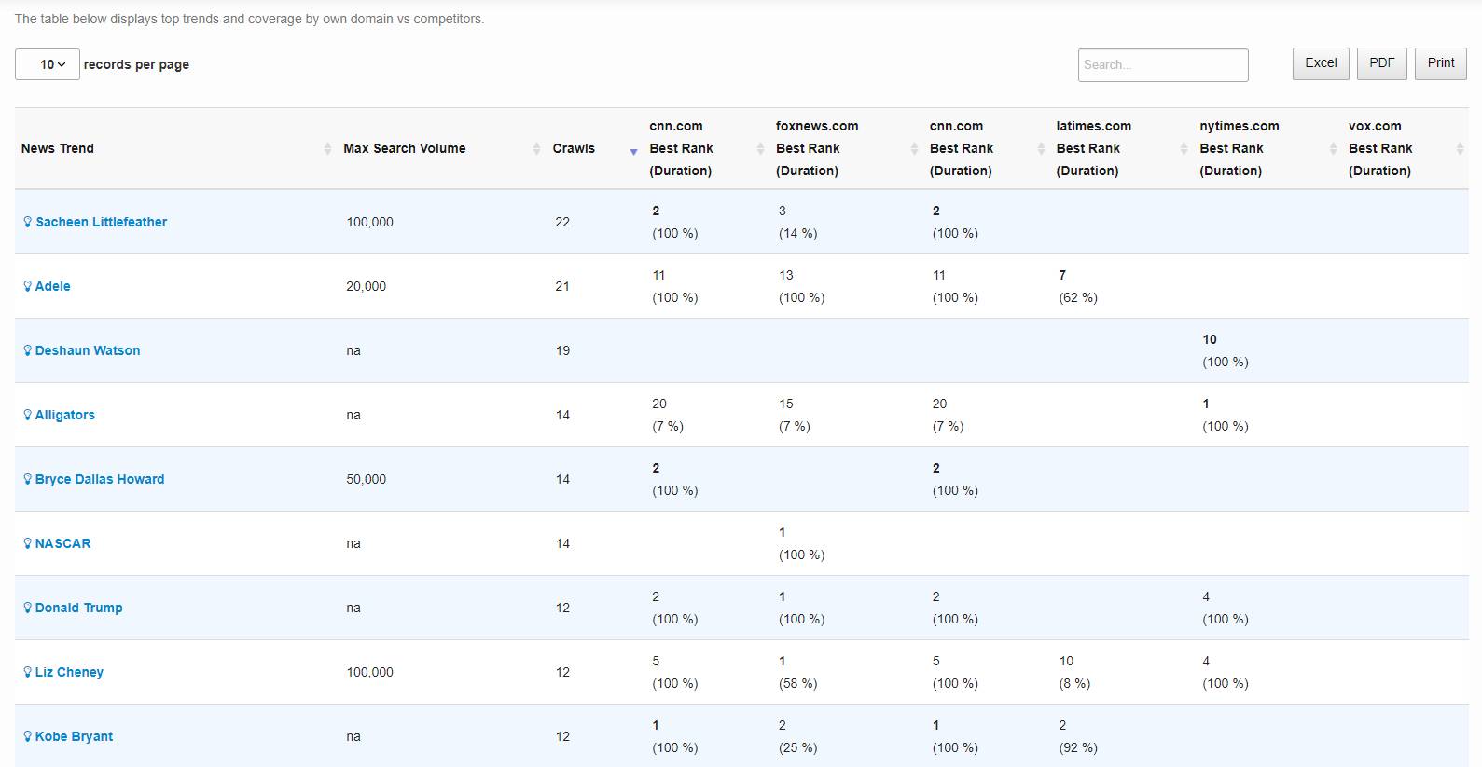Click the Print button
This screenshot has width=1482, height=767.
[1441, 63]
